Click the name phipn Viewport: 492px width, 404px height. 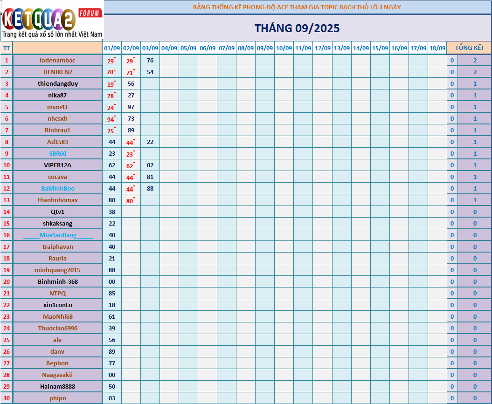[58, 398]
